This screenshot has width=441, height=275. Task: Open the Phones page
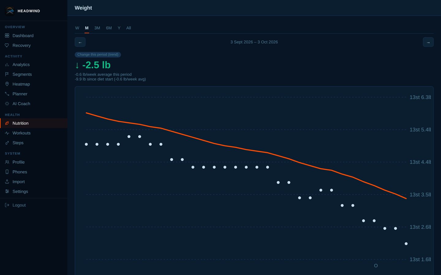pos(34,172)
